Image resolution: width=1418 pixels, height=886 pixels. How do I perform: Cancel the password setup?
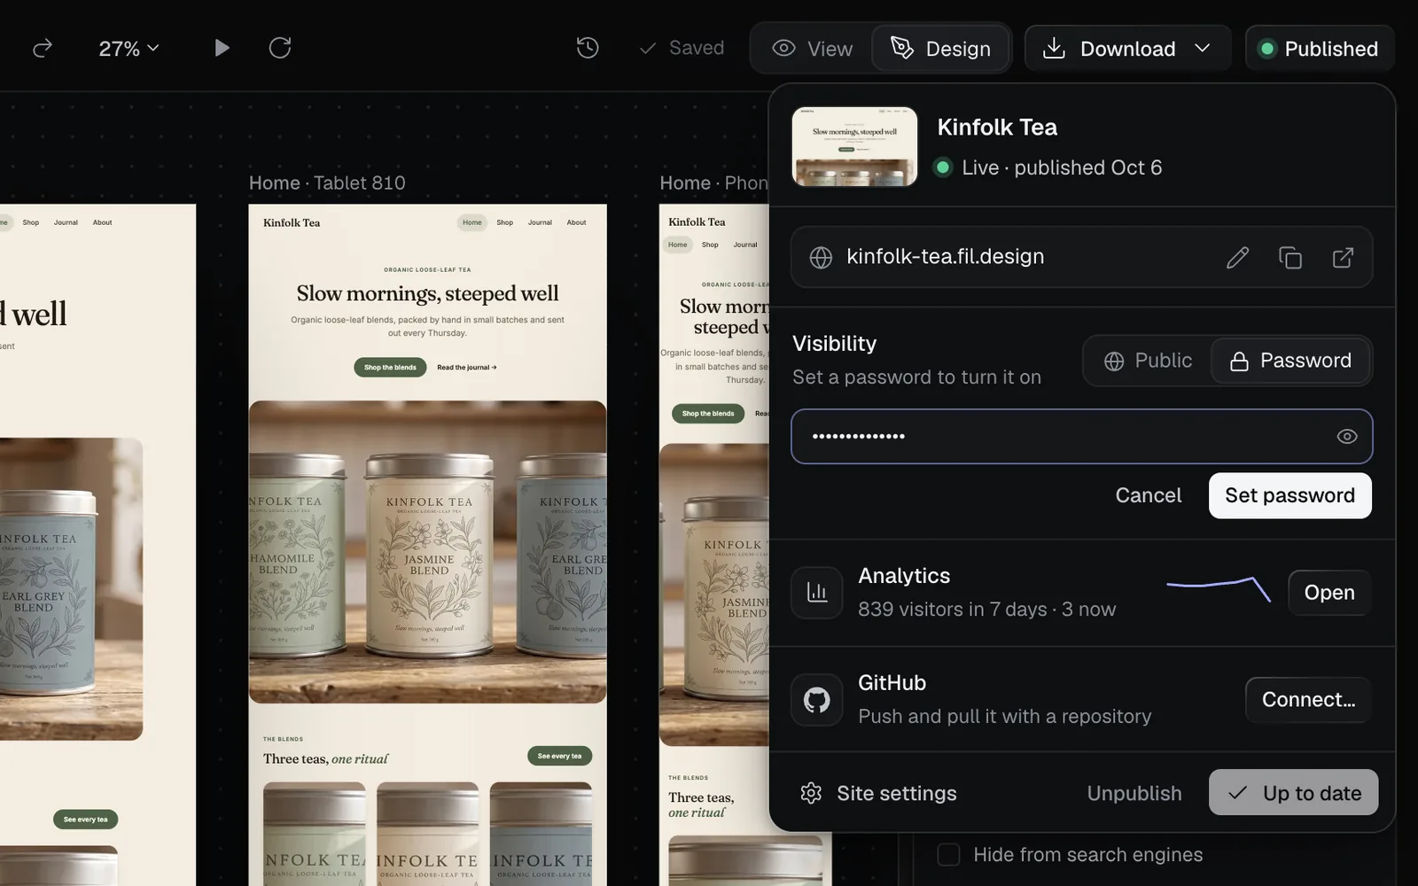pos(1148,495)
